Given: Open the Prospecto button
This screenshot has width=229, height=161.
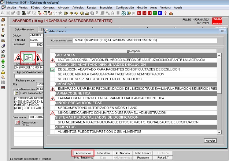Looking at the screenshot, I should click(x=143, y=158).
